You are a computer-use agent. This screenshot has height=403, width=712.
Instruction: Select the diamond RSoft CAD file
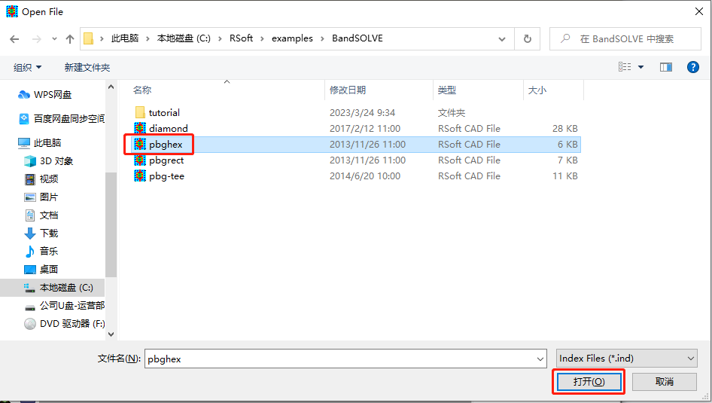tap(168, 129)
